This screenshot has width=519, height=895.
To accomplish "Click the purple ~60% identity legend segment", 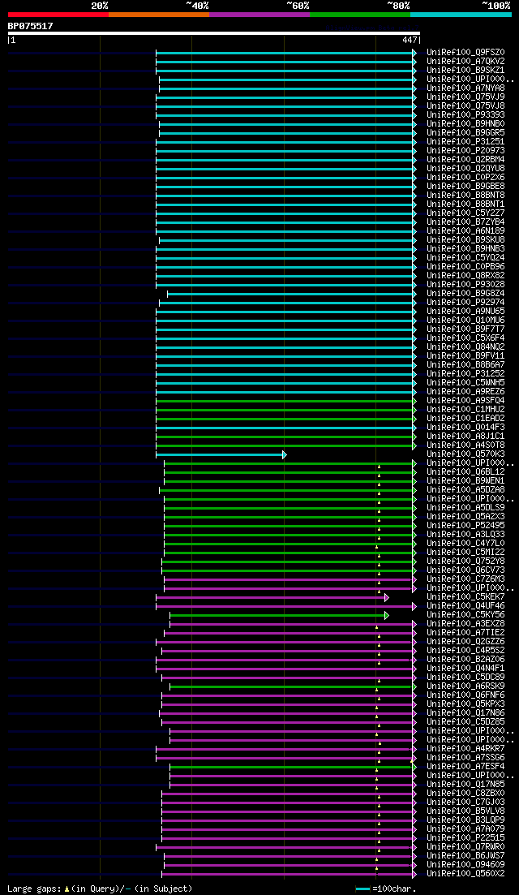I will click(x=259, y=14).
